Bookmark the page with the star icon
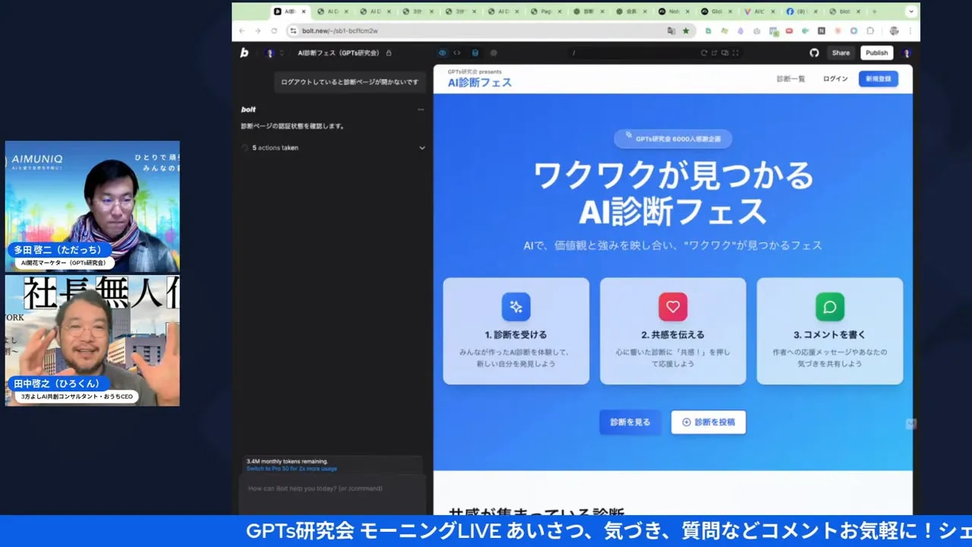The image size is (972, 547). click(686, 31)
